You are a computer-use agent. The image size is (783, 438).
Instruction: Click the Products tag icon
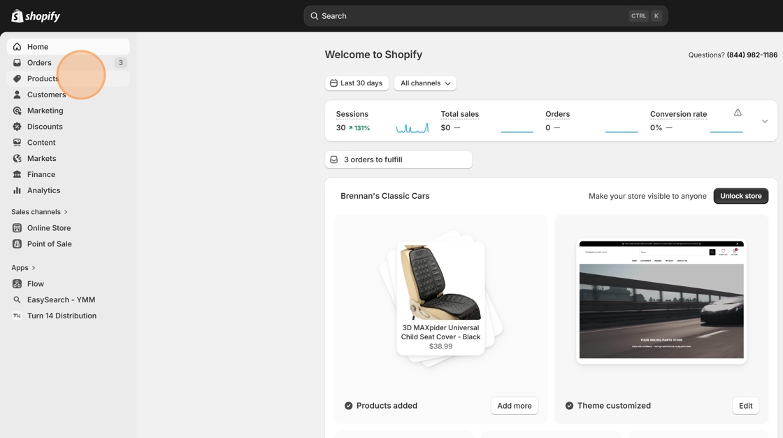(17, 78)
